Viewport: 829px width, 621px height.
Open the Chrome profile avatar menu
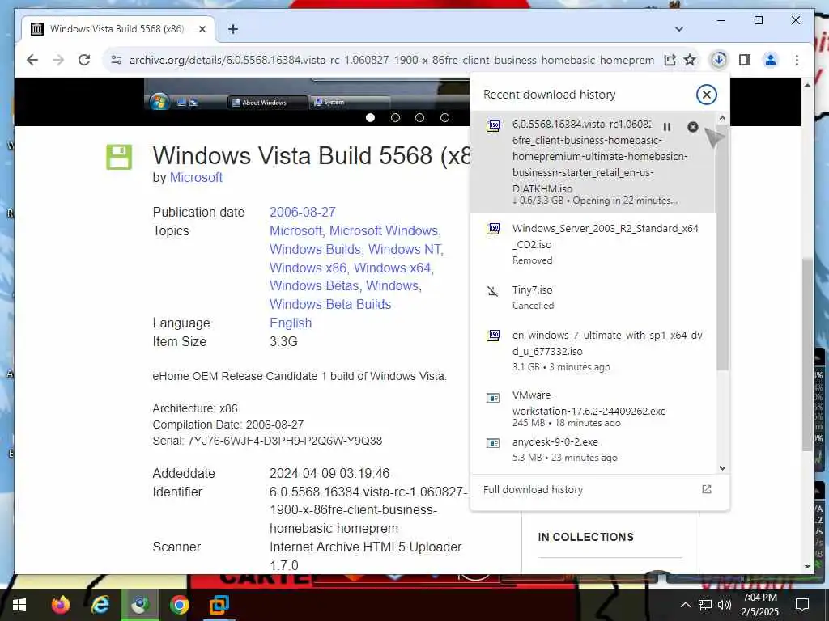771,60
